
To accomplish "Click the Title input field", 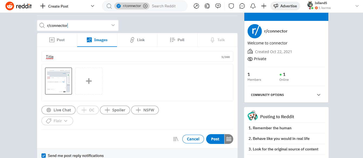I will [x=137, y=57].
